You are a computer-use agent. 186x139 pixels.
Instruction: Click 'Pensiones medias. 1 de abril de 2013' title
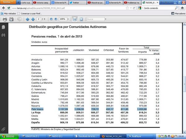(57, 36)
